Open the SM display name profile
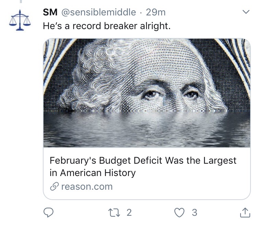Viewport: 257px width, 225px height. 50,13
